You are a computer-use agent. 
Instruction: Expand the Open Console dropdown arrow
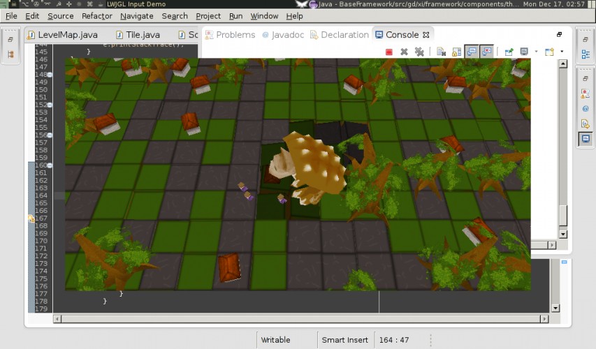click(562, 52)
